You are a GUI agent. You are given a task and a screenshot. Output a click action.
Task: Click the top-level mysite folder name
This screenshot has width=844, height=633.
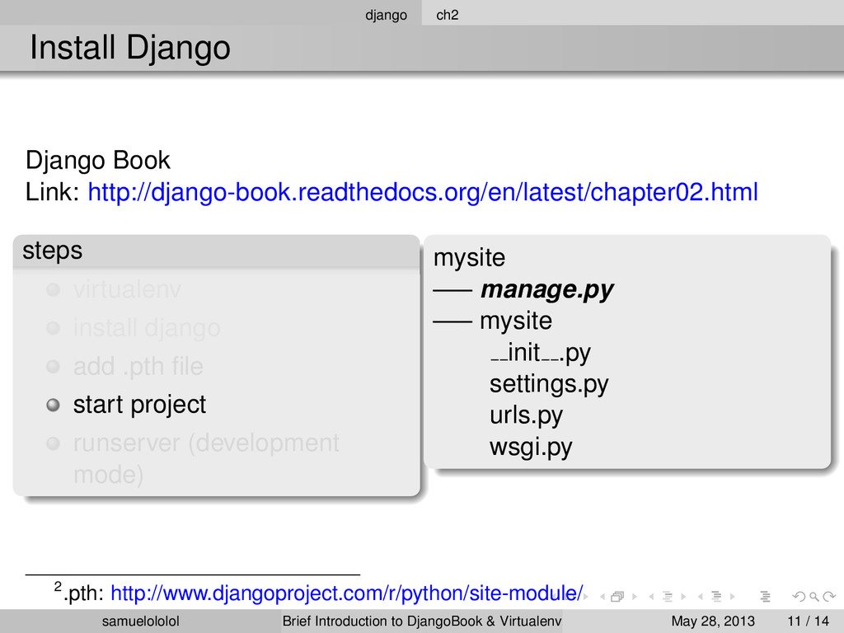[469, 258]
